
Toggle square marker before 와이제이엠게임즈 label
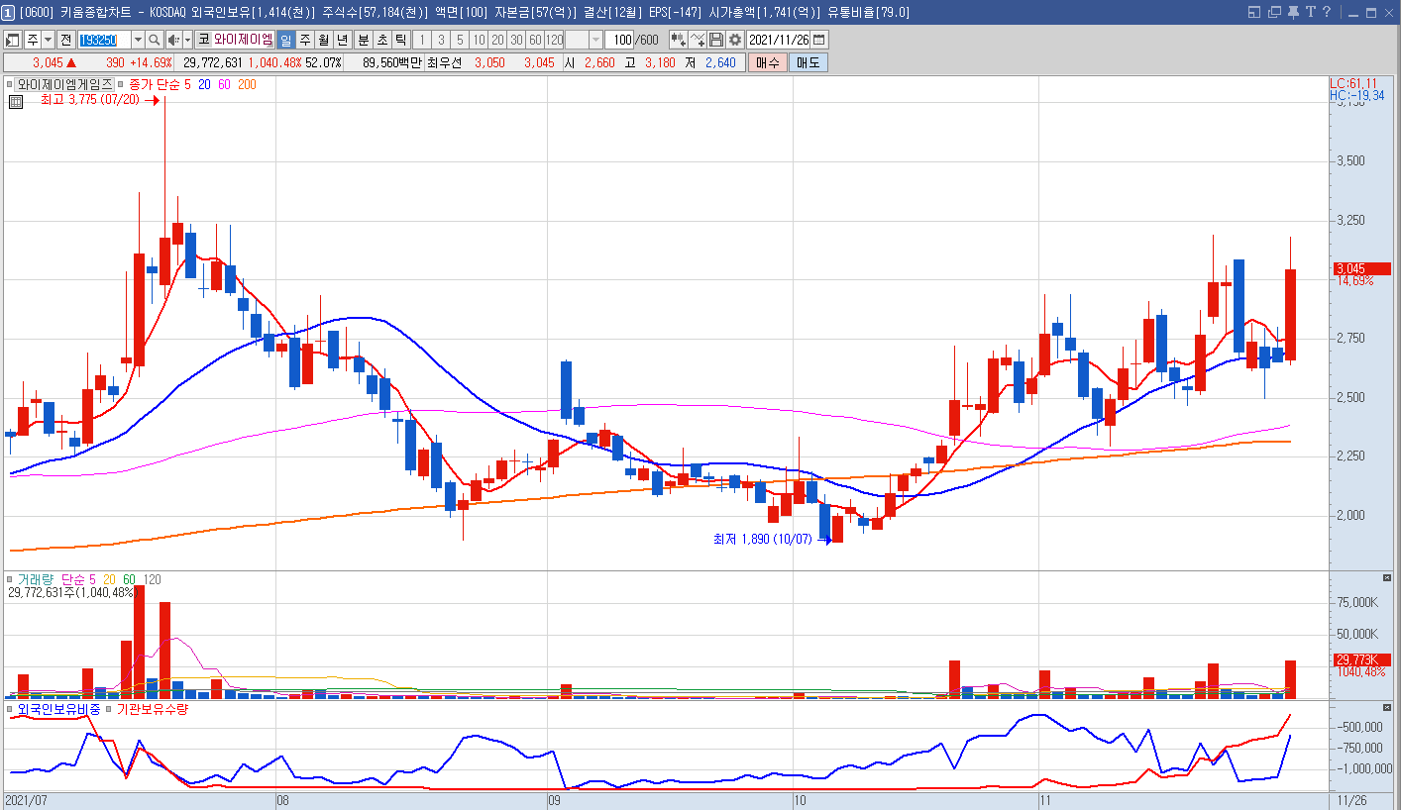point(11,85)
